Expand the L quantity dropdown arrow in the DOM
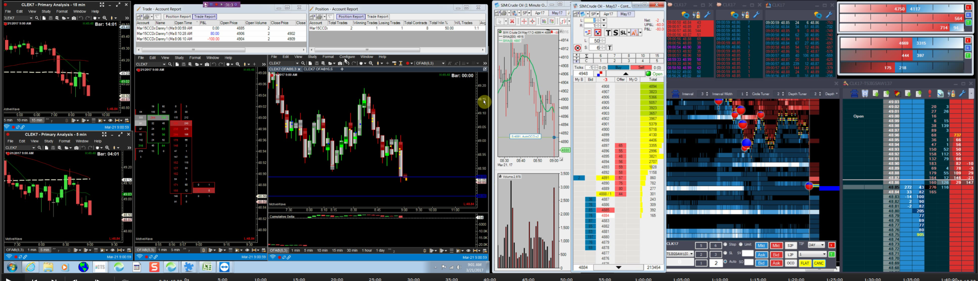978x281 pixels. pyautogui.click(x=604, y=20)
